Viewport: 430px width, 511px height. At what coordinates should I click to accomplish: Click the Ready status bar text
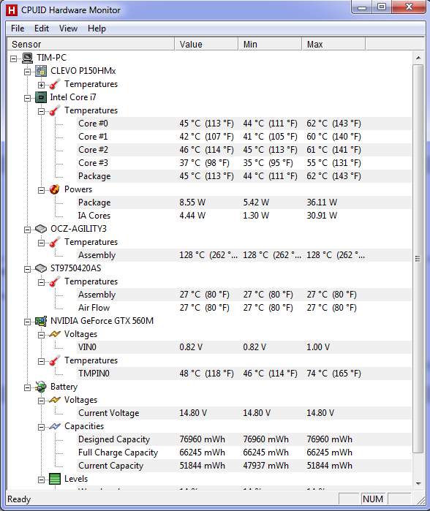(19, 499)
